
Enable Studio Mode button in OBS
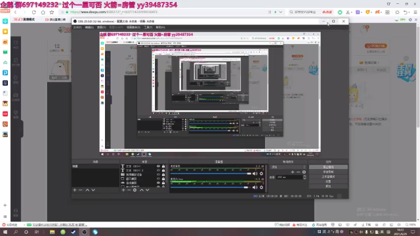[328, 176]
